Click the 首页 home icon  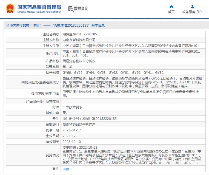pos(171,7)
